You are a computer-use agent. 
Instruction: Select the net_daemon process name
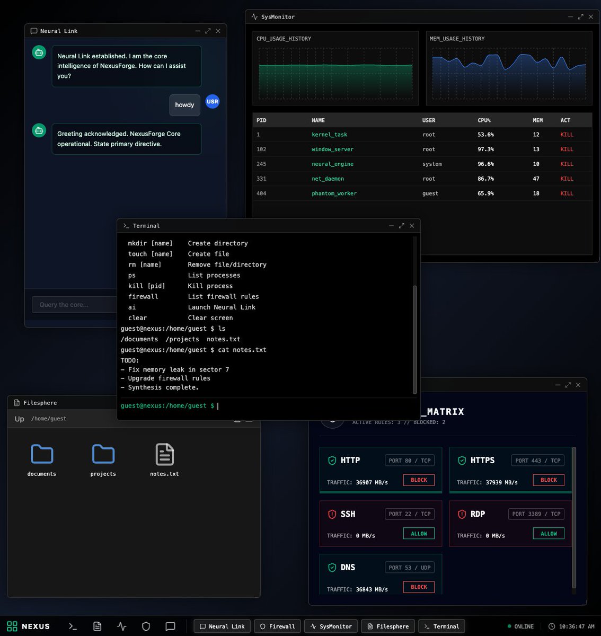point(328,179)
